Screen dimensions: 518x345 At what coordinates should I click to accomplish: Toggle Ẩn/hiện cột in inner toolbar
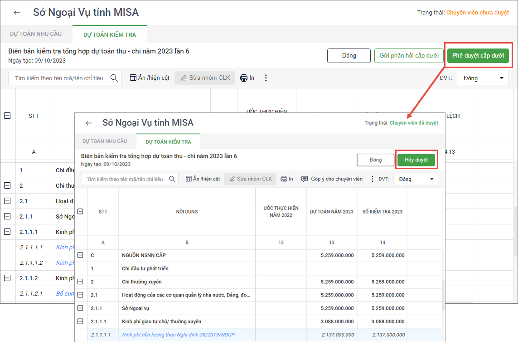pos(203,179)
